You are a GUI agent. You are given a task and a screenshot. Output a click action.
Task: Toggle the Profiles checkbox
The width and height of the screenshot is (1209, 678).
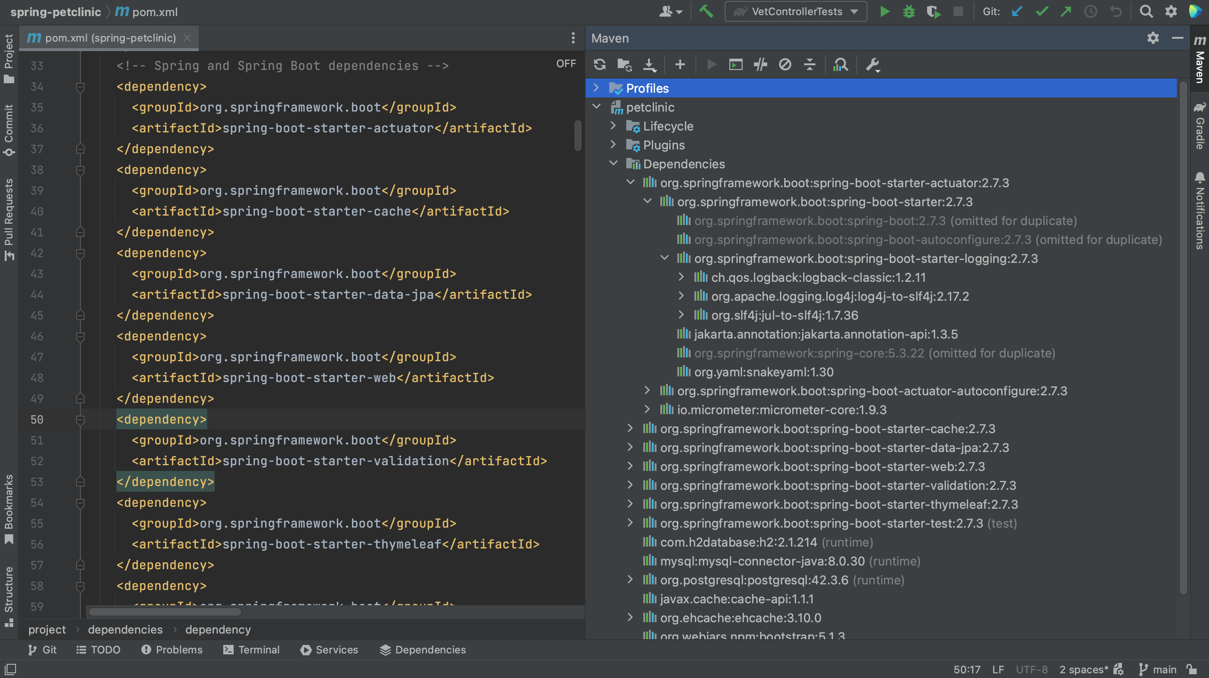coord(615,88)
